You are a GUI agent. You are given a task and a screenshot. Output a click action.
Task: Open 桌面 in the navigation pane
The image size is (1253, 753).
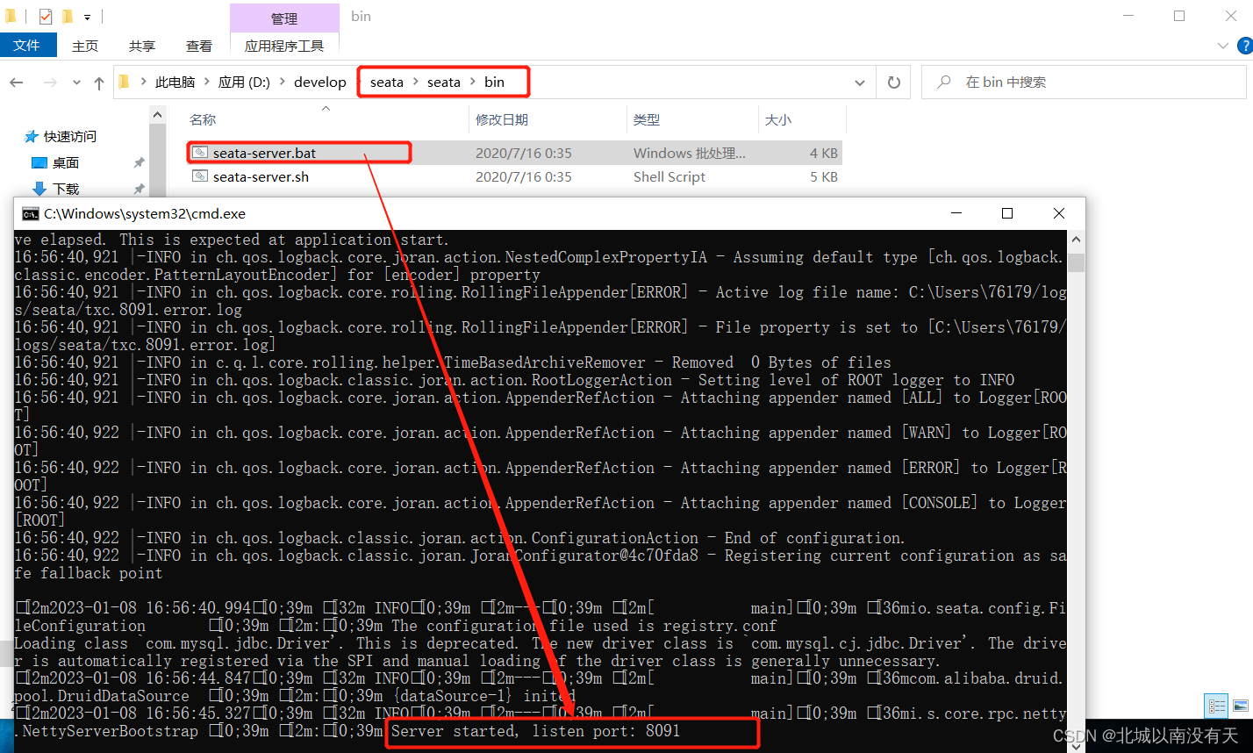[65, 162]
